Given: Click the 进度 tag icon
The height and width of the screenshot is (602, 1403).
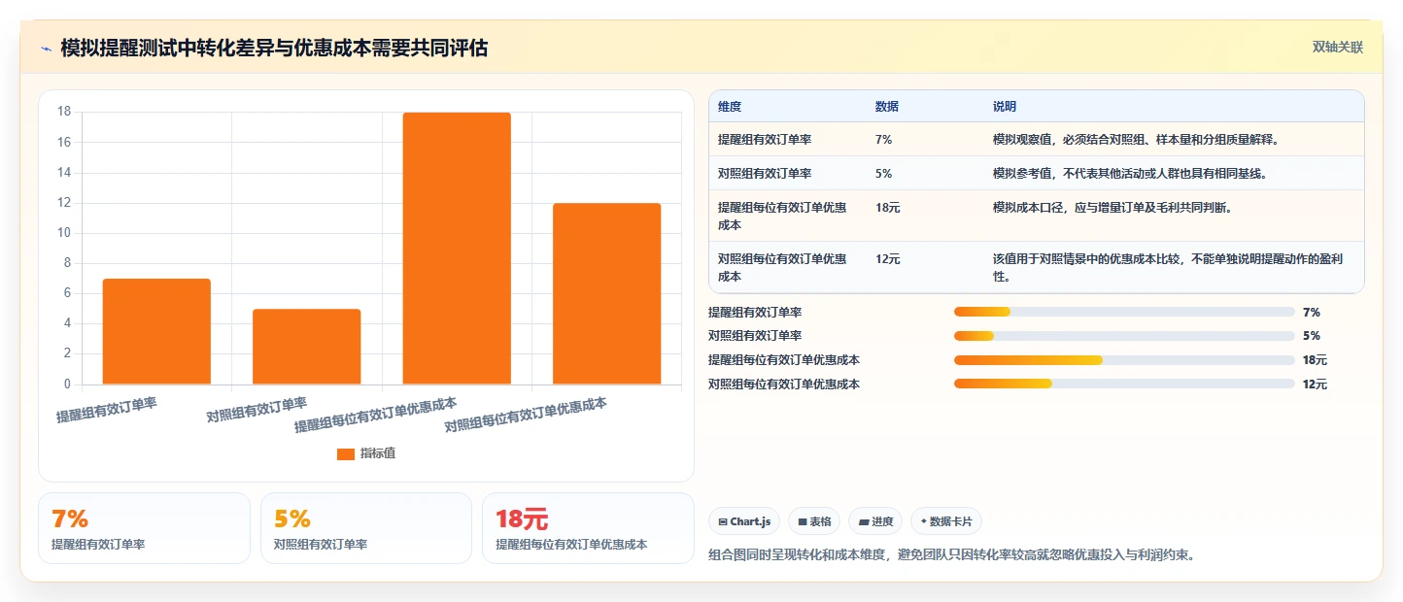Looking at the screenshot, I should (x=864, y=522).
